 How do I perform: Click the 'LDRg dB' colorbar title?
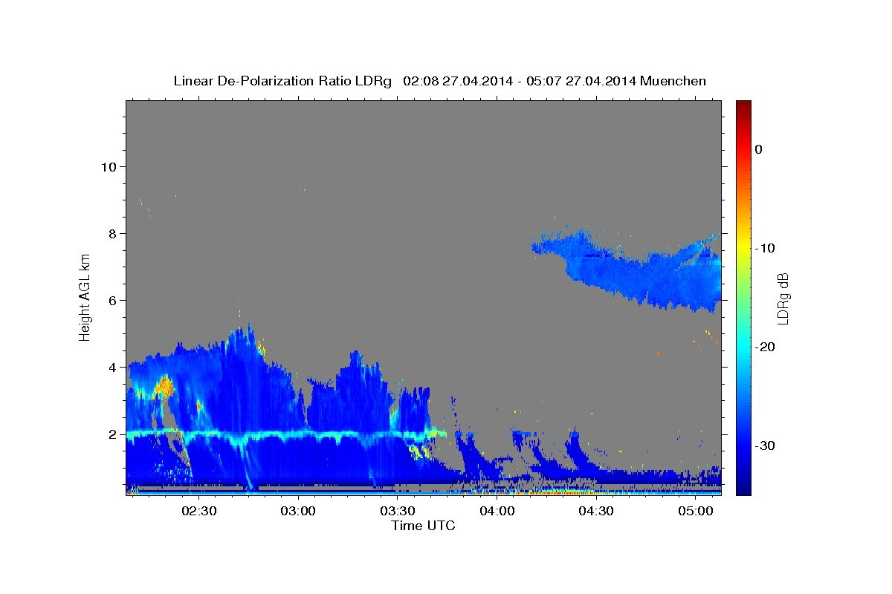(783, 298)
